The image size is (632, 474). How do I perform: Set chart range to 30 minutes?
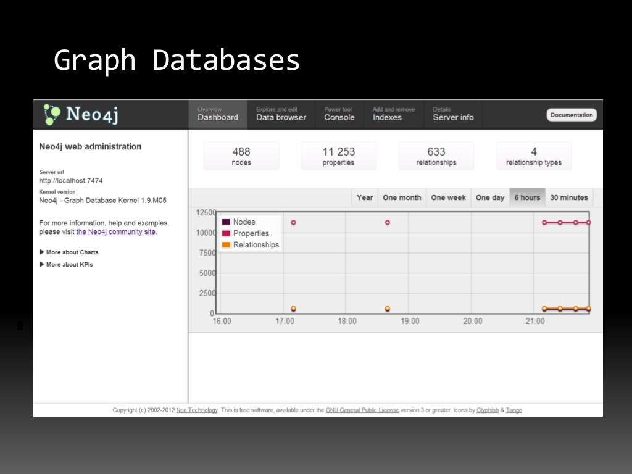click(568, 198)
